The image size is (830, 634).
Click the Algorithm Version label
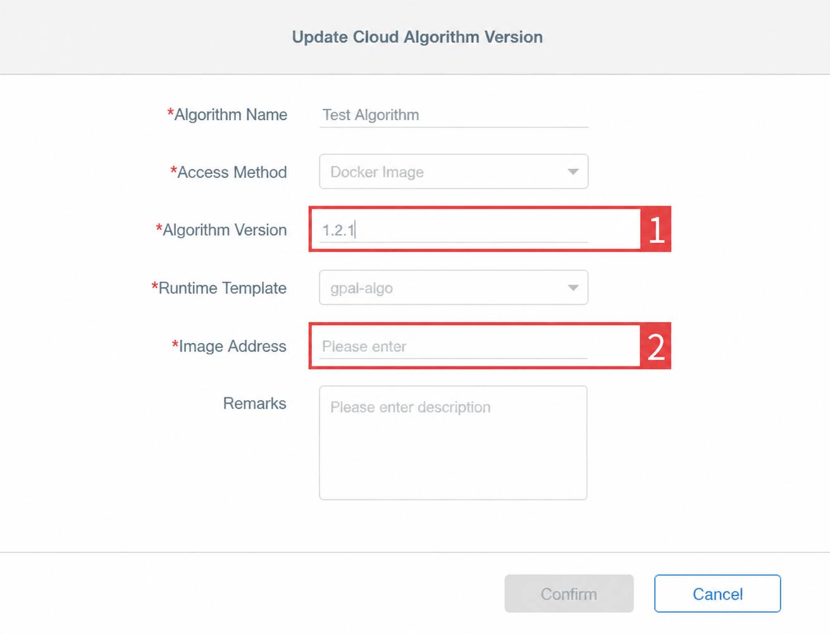click(x=225, y=230)
